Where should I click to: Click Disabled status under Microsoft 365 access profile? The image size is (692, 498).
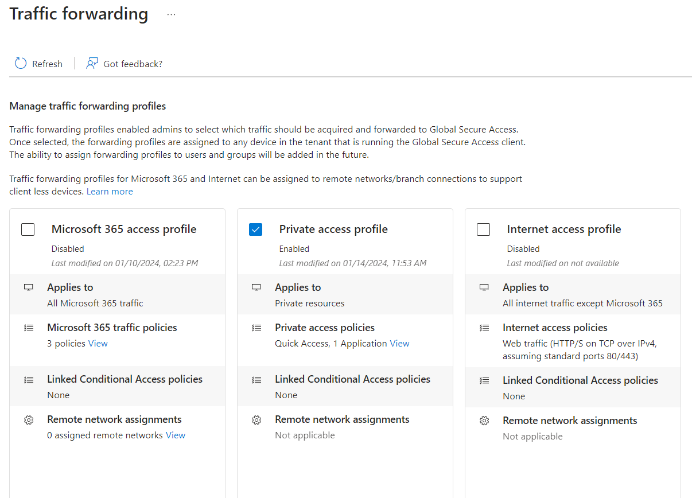(x=68, y=249)
